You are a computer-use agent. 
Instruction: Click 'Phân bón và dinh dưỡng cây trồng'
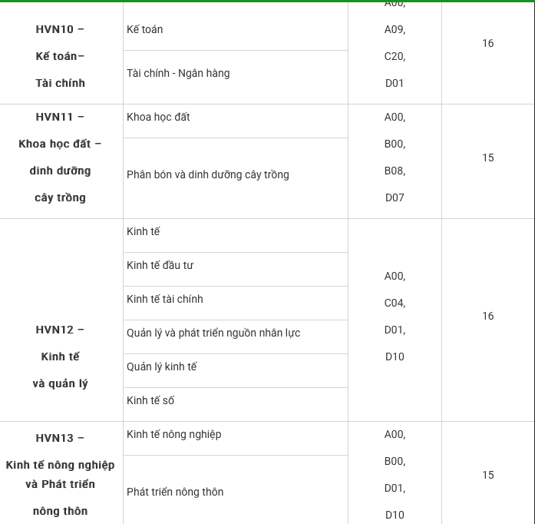point(208,175)
